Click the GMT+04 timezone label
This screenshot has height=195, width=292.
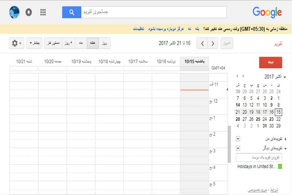pyautogui.click(x=218, y=68)
